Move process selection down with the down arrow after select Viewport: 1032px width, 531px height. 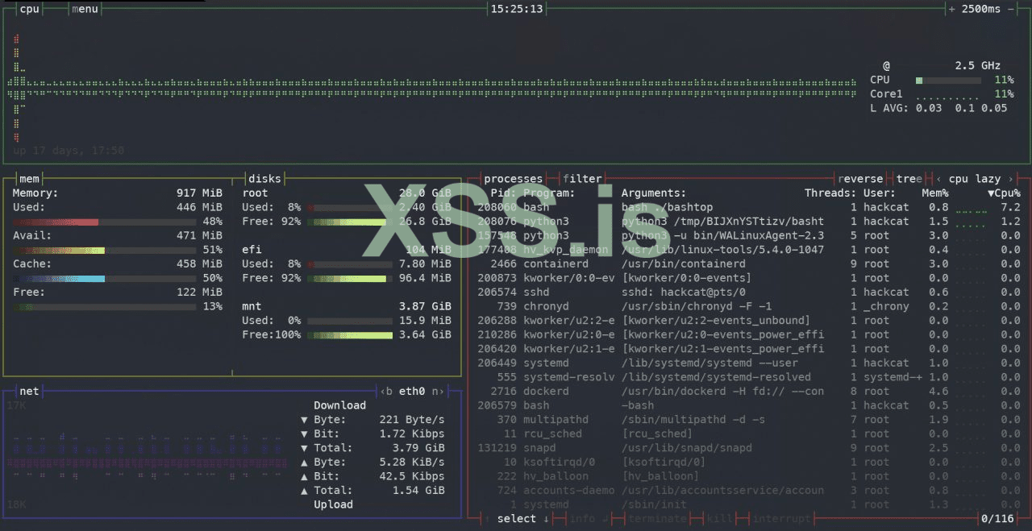tap(546, 519)
